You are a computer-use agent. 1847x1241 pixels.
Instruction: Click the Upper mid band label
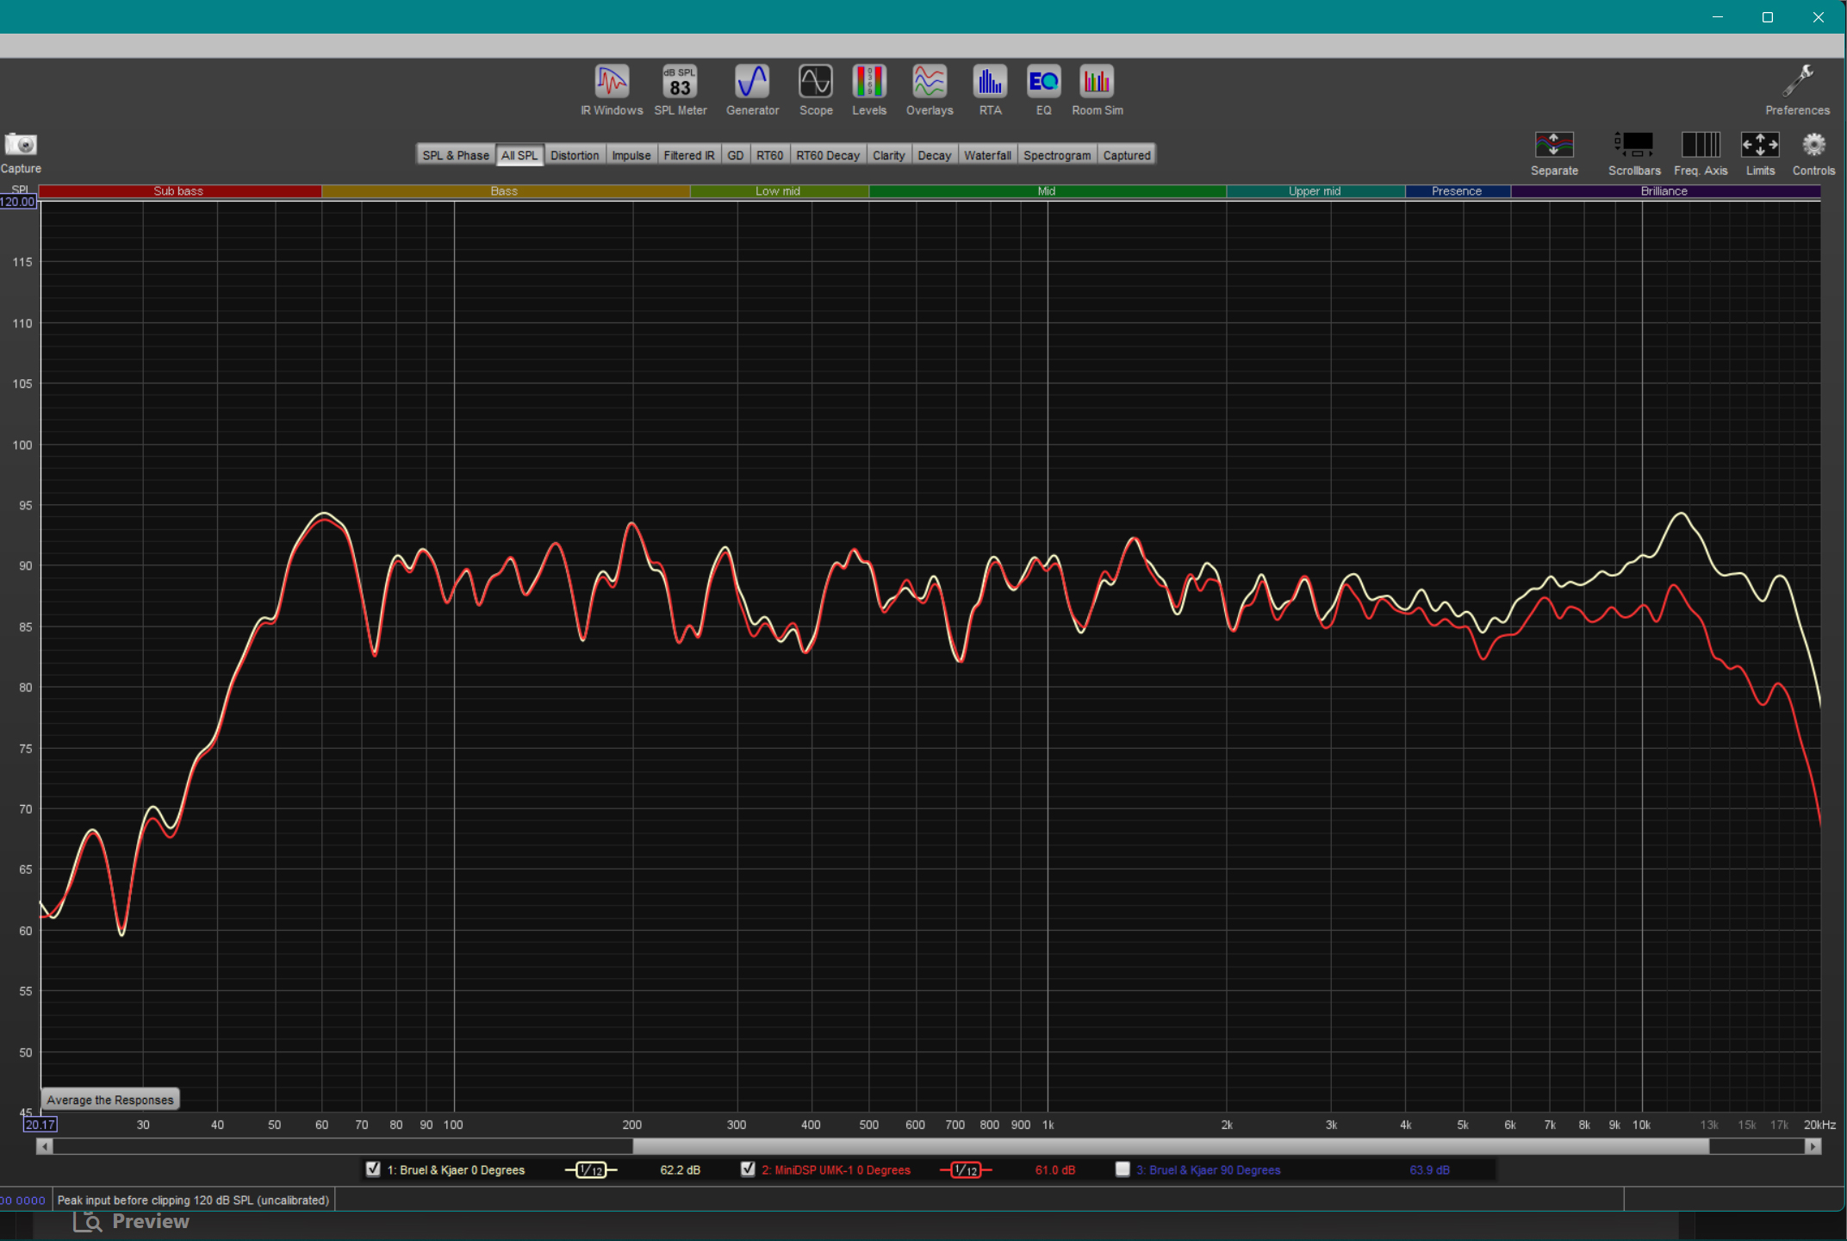point(1315,191)
